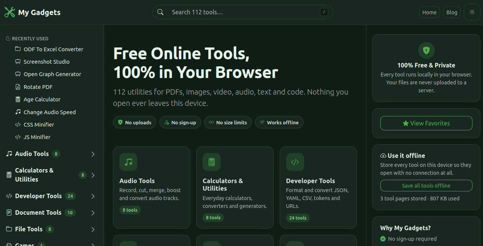
Task: Open ODF To Excel Converter from recently used
Action: (53, 49)
